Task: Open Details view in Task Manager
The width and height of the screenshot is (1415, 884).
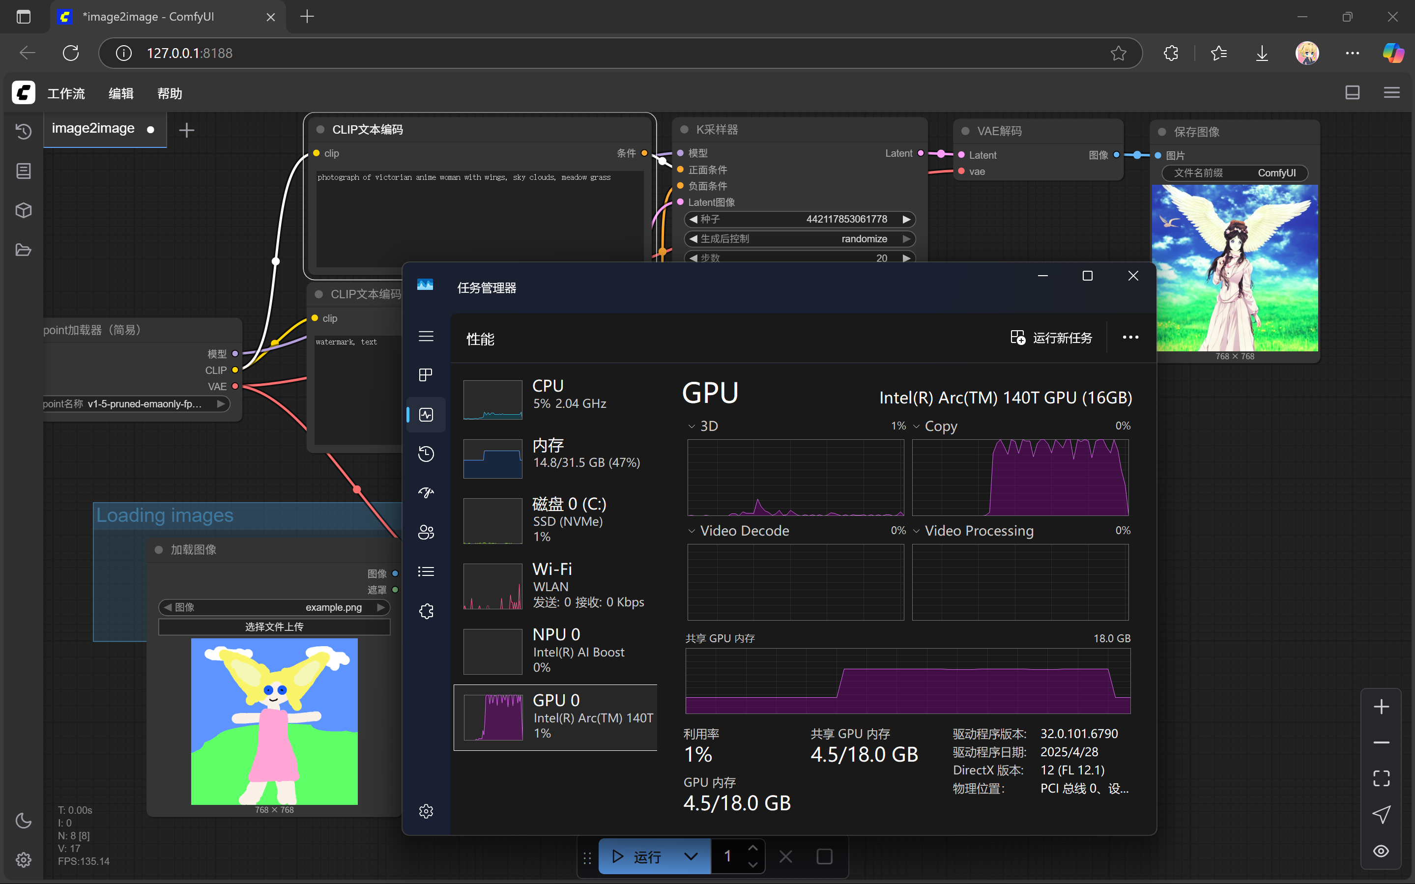Action: point(426,571)
